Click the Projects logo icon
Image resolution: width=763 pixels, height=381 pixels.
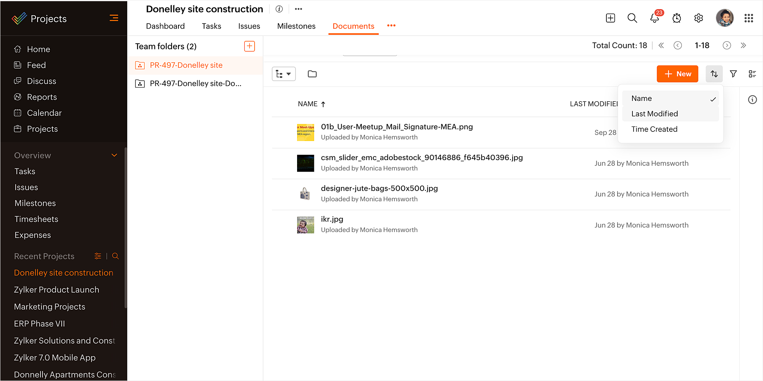click(x=19, y=18)
